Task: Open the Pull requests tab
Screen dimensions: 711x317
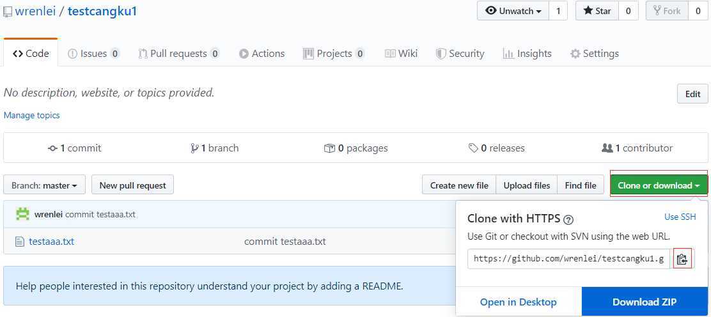Action: pos(178,54)
